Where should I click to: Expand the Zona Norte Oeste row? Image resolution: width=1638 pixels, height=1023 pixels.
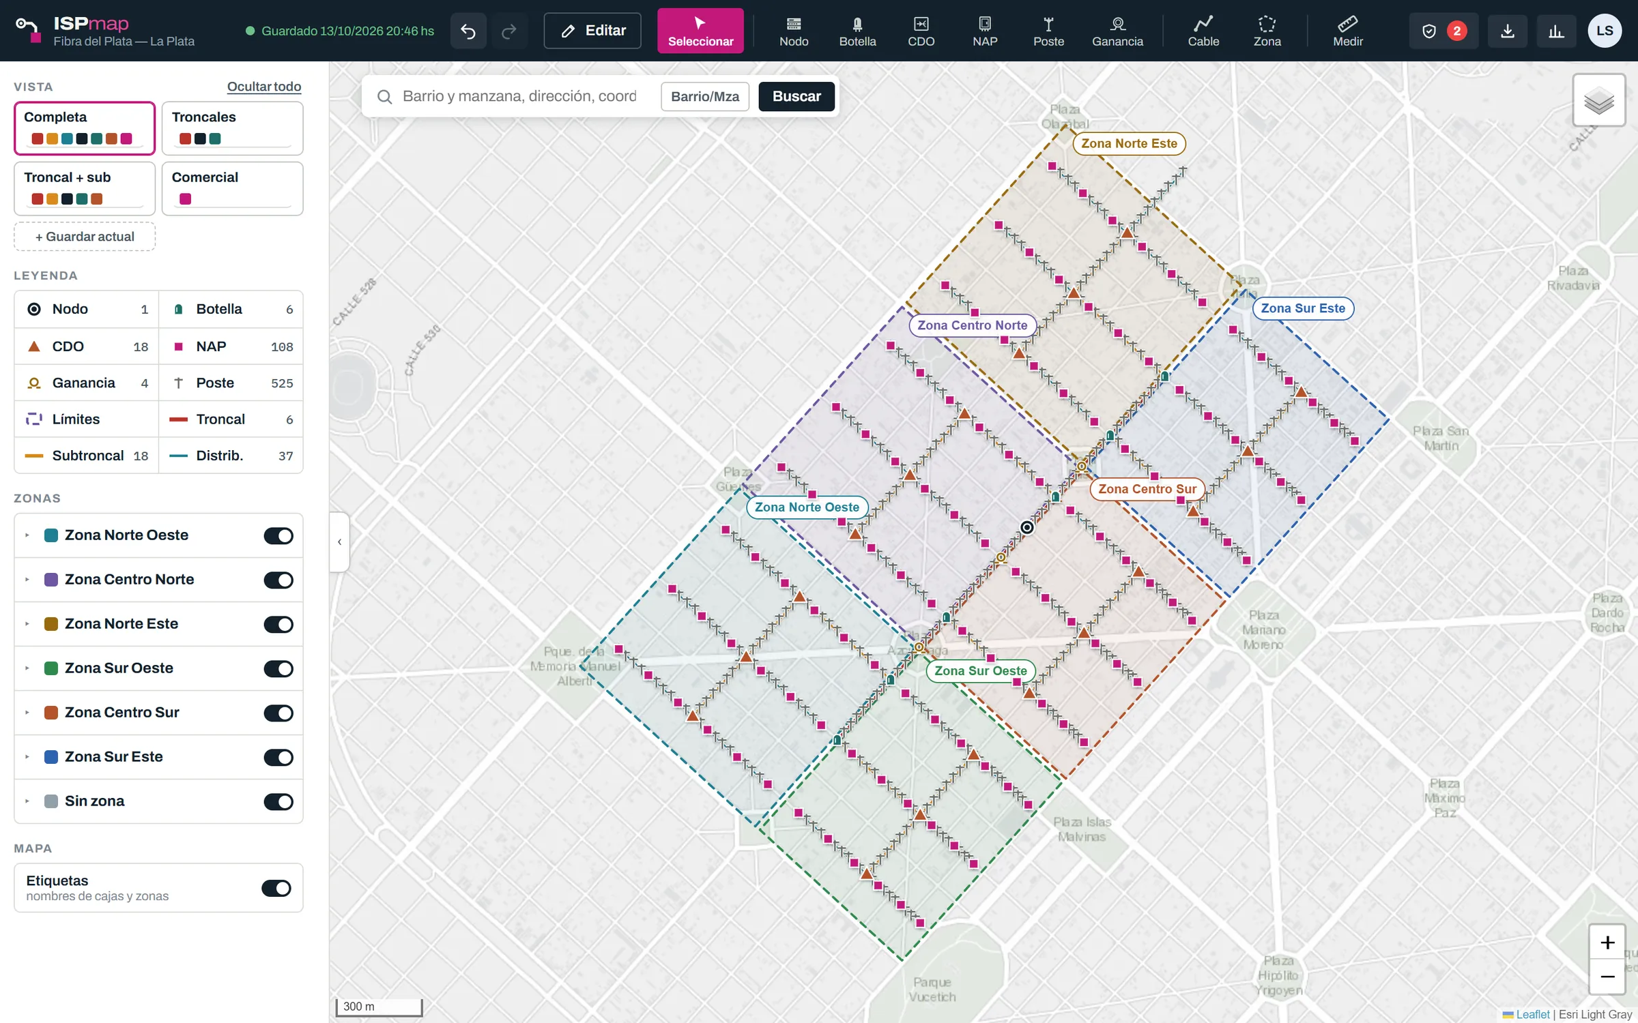click(x=27, y=535)
